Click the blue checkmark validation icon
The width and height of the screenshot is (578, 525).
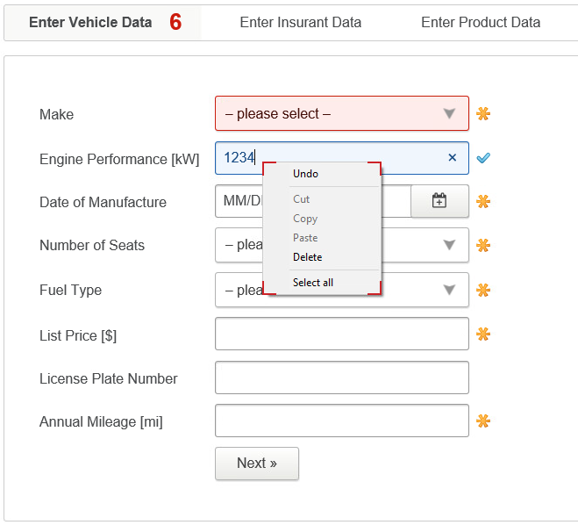[x=483, y=158]
